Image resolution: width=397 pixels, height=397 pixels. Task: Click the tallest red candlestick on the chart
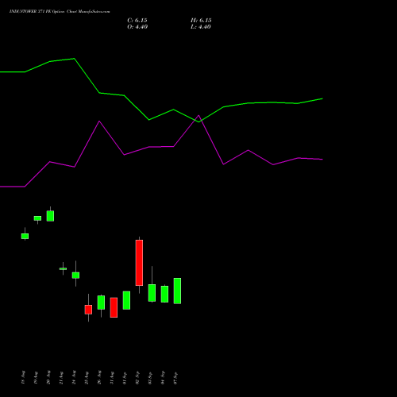click(x=139, y=263)
